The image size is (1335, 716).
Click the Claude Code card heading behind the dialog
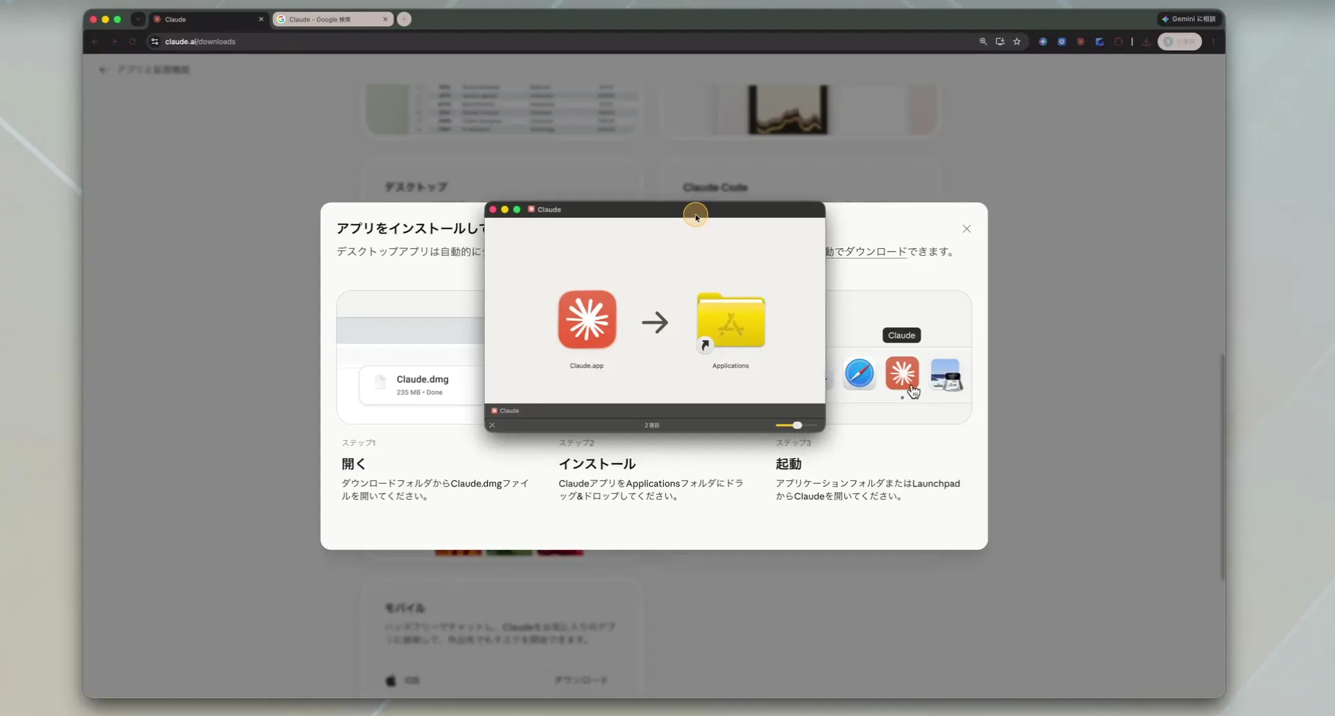pyautogui.click(x=715, y=187)
